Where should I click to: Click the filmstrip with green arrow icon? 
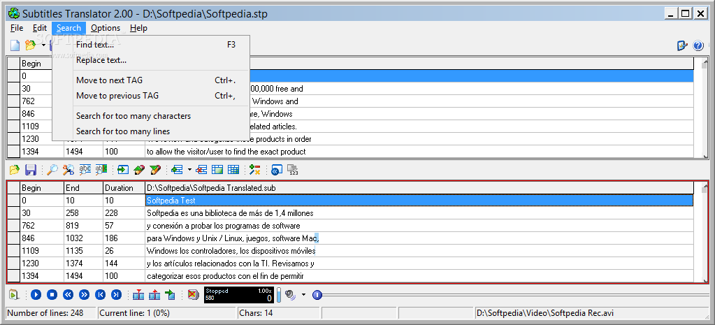[170, 295]
